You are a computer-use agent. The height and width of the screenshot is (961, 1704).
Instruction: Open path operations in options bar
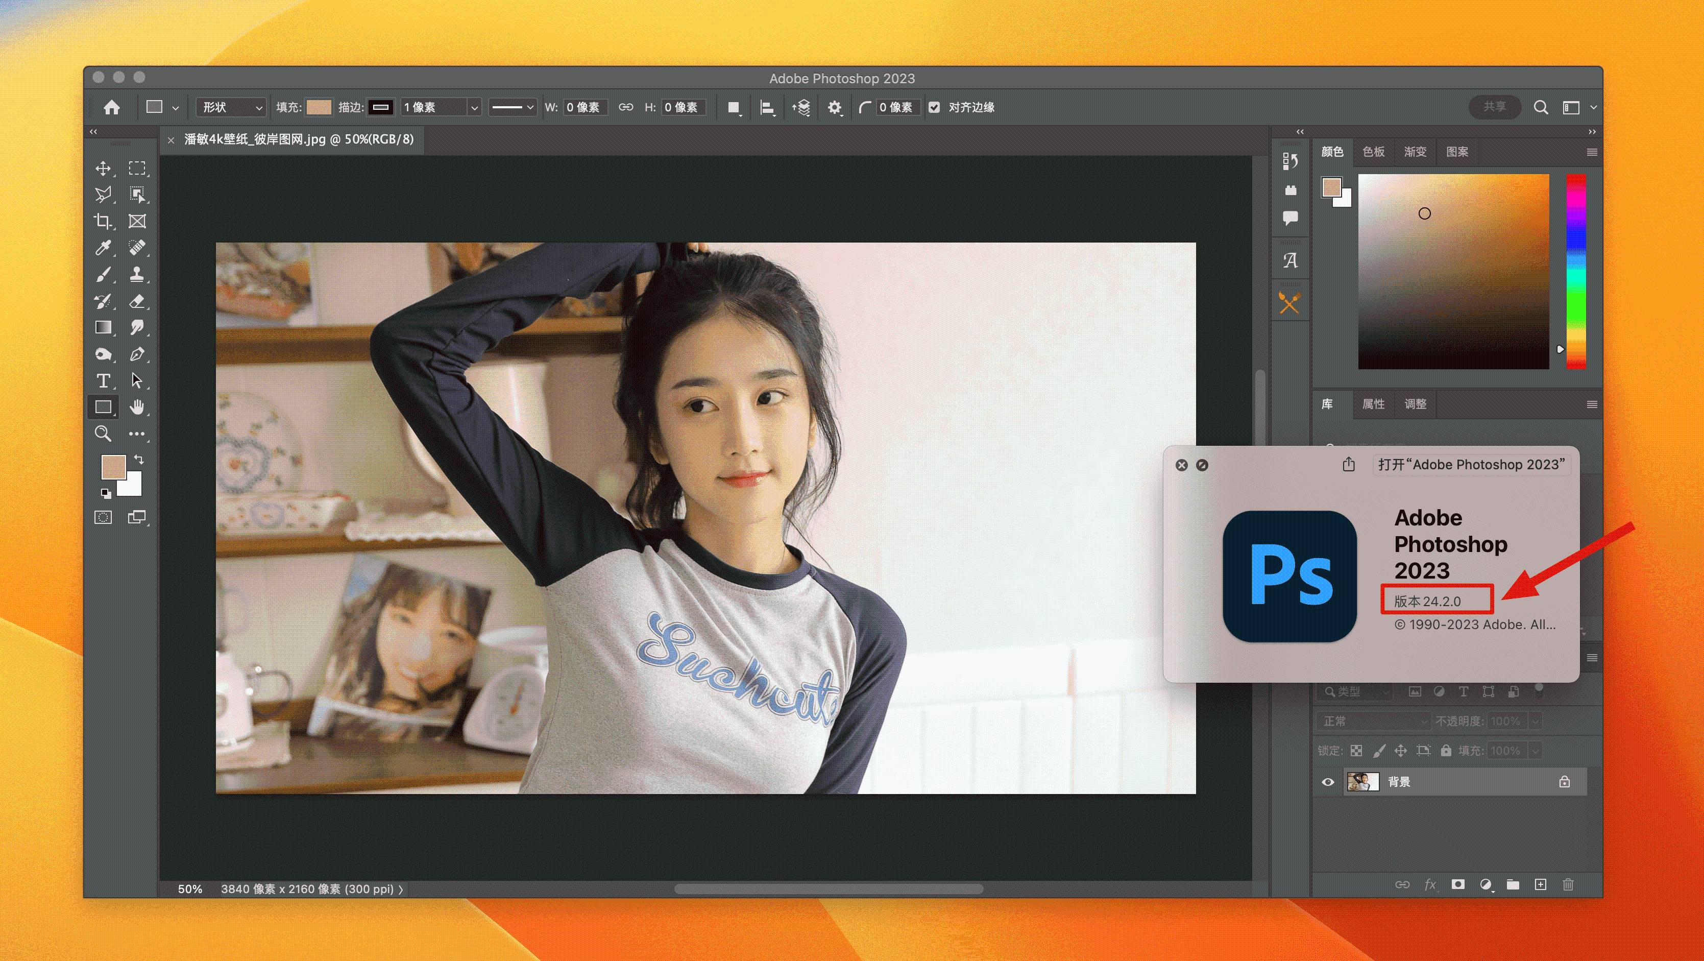[734, 107]
